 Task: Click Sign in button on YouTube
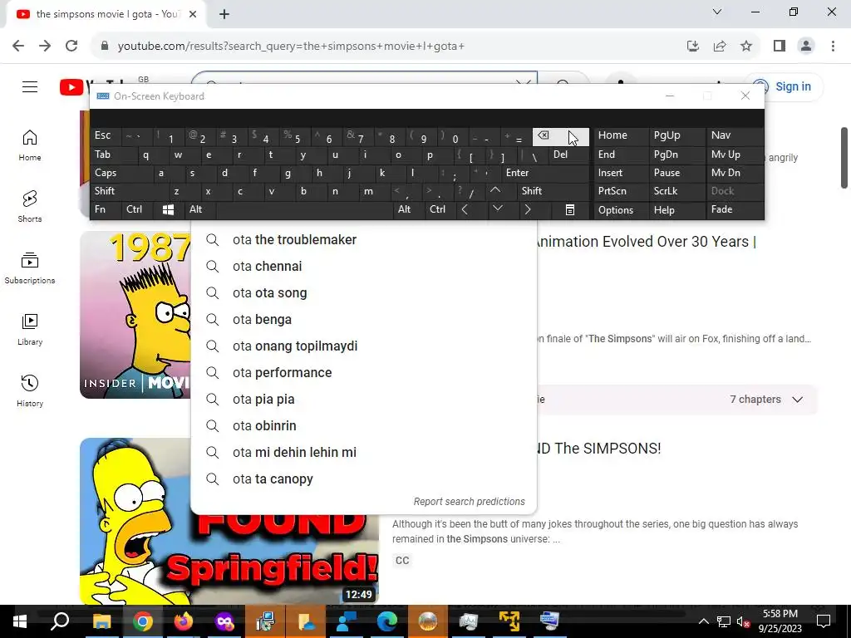click(784, 86)
